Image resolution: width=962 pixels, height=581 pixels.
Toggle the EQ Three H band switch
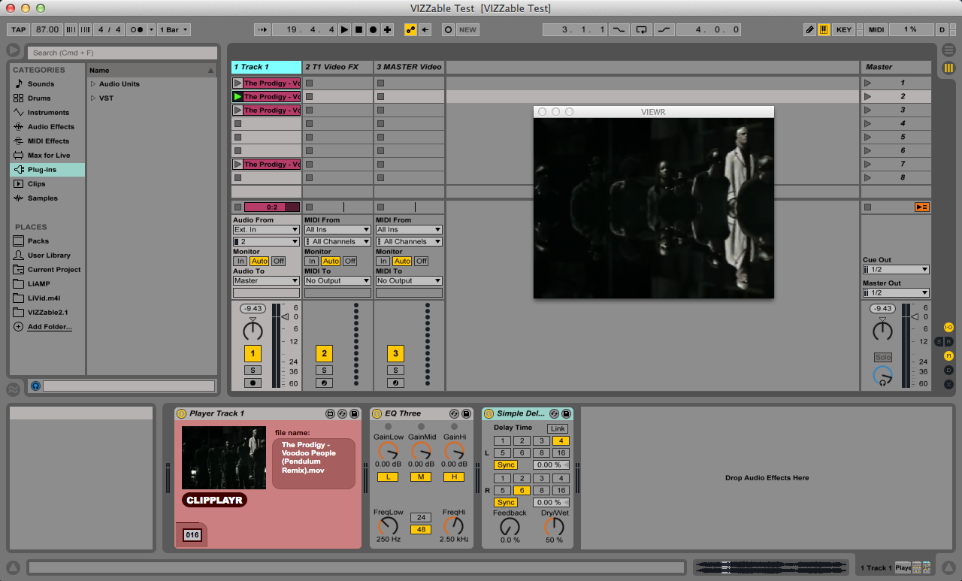click(454, 477)
